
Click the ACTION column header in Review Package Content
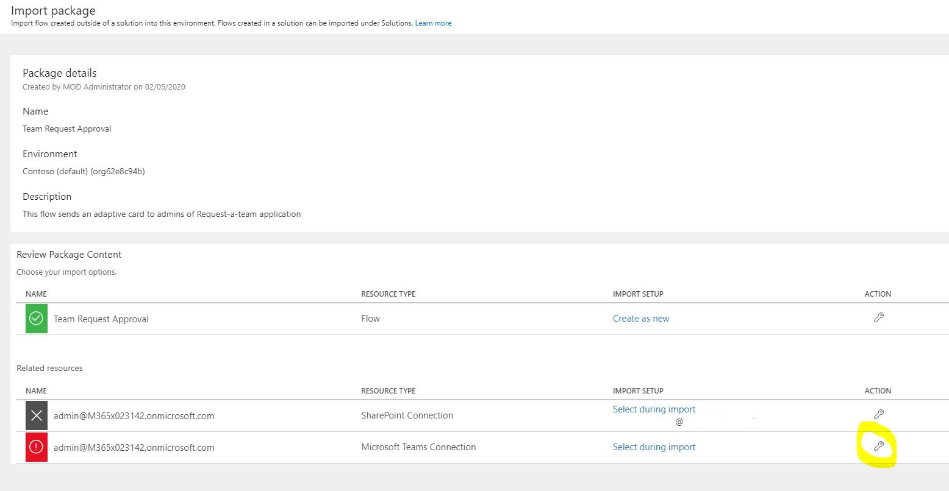click(x=878, y=294)
